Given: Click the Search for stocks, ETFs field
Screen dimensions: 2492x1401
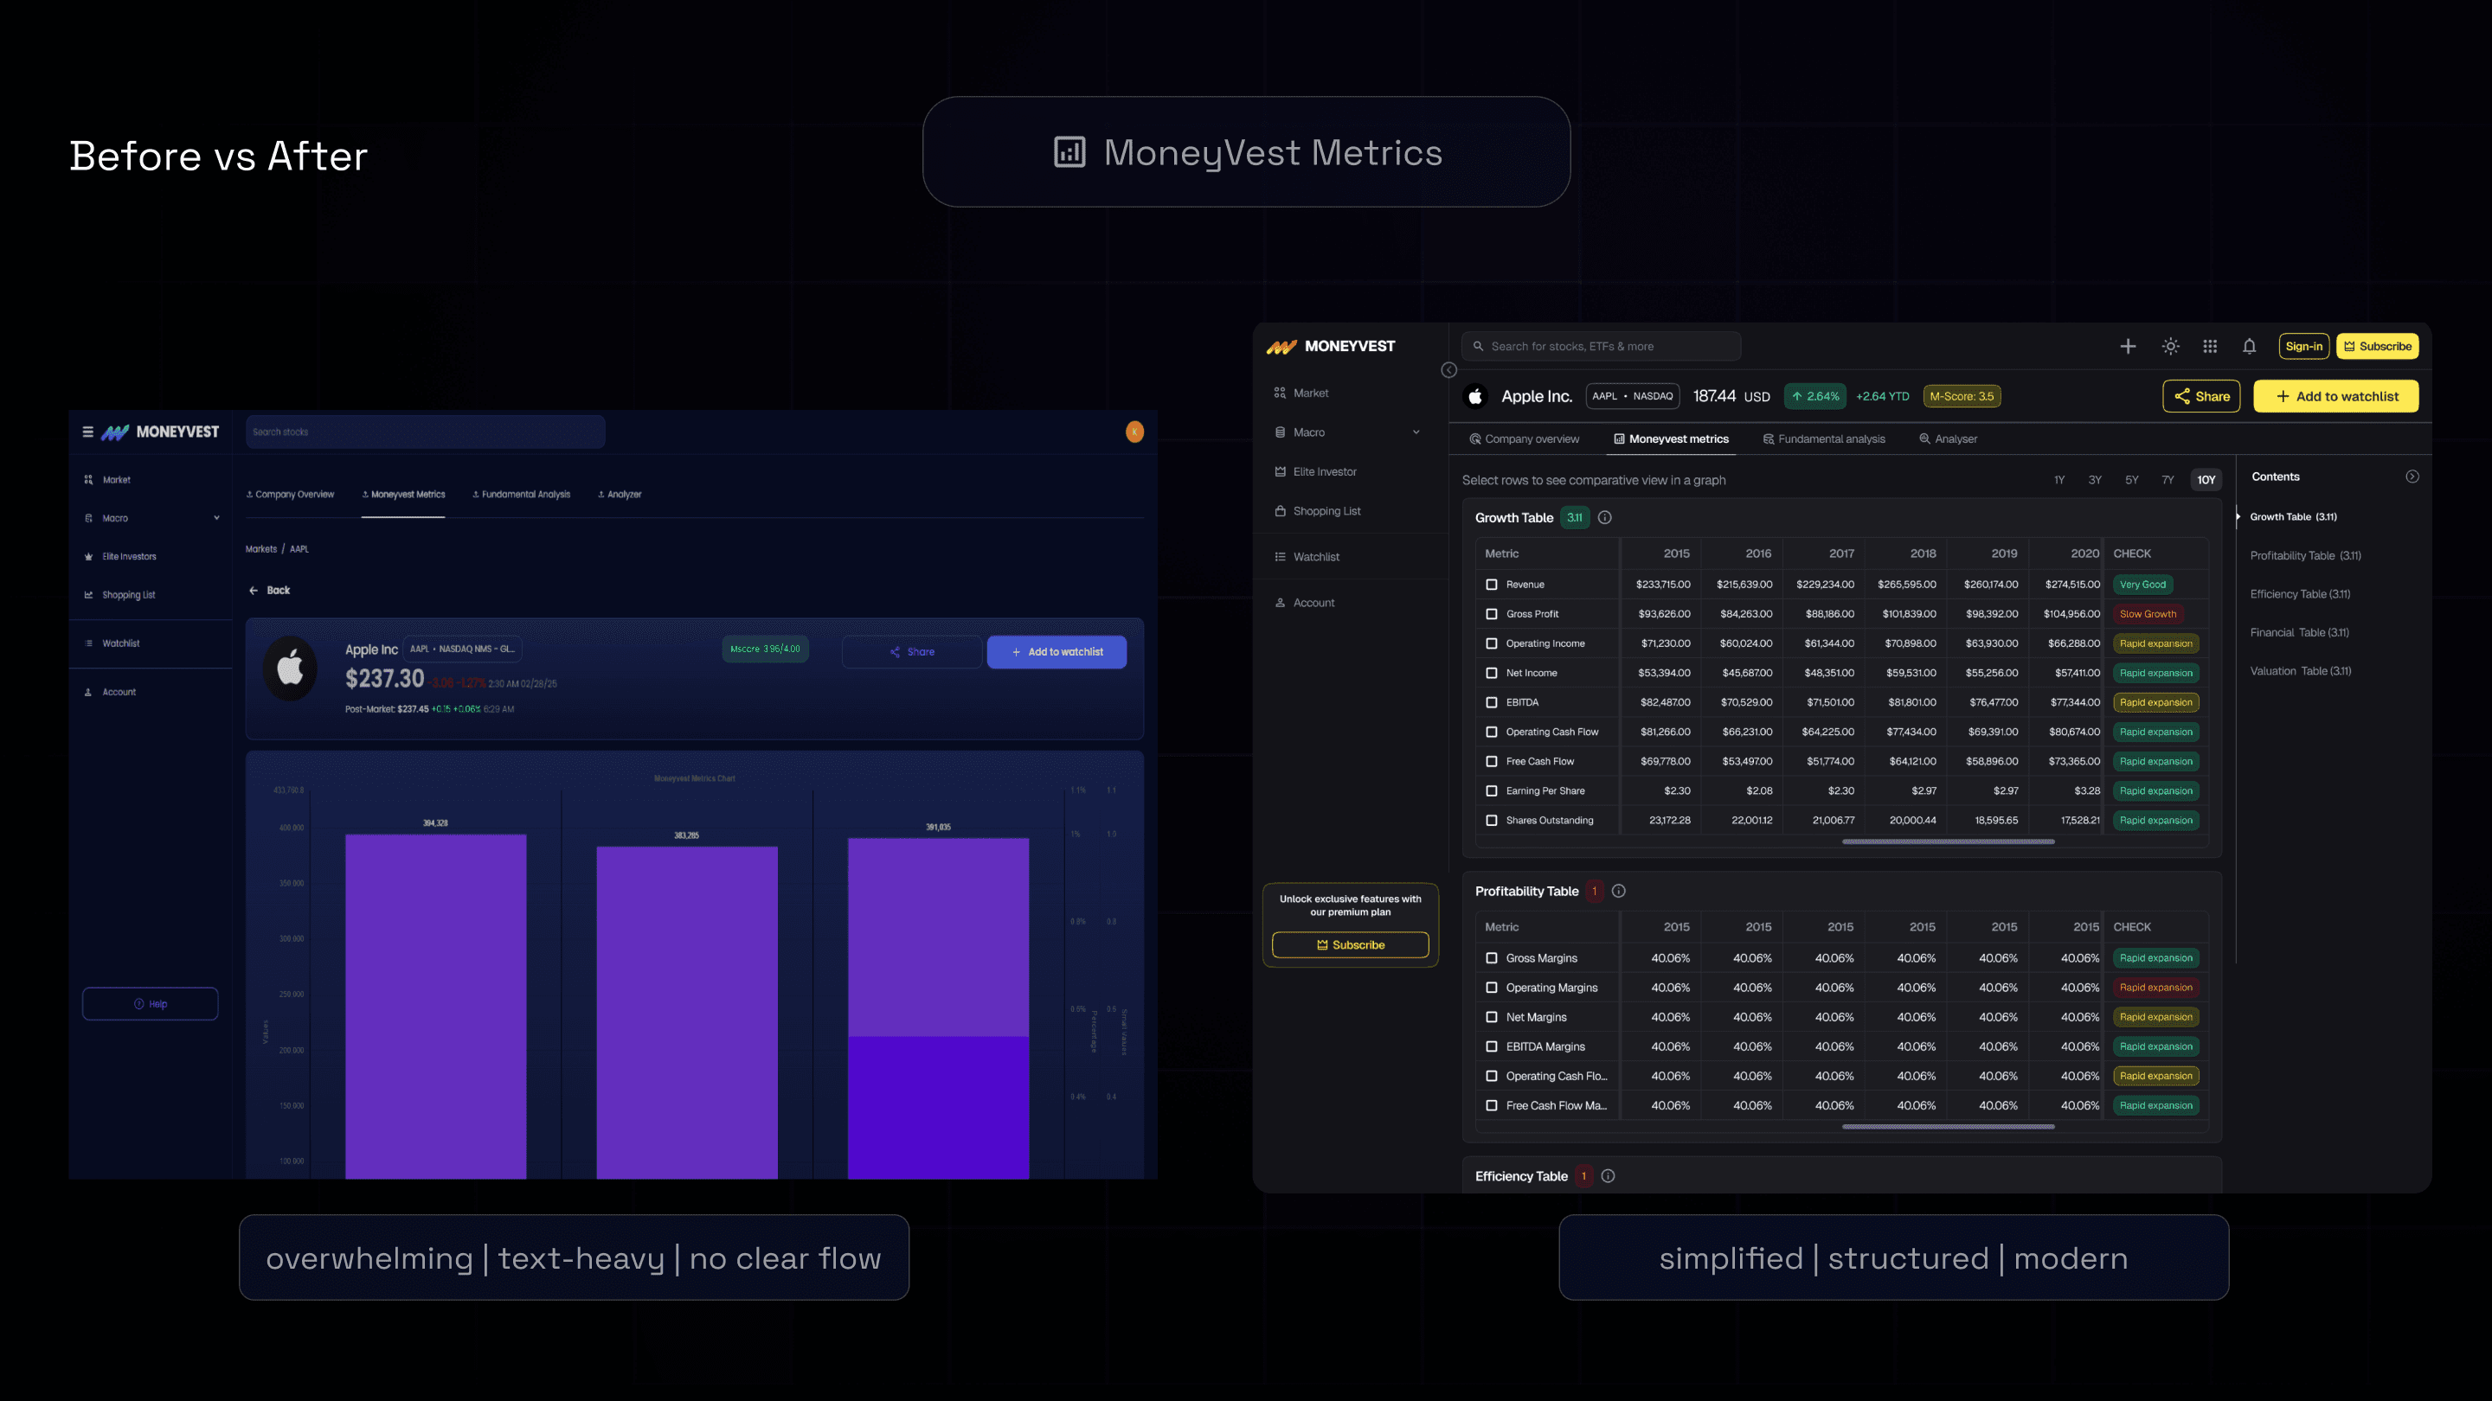Looking at the screenshot, I should (1601, 346).
